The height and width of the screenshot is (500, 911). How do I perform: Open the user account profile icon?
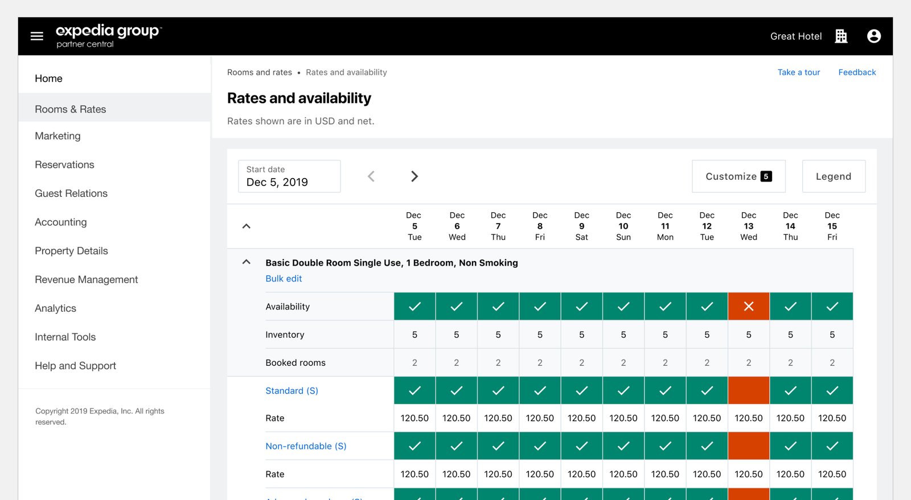pyautogui.click(x=873, y=36)
